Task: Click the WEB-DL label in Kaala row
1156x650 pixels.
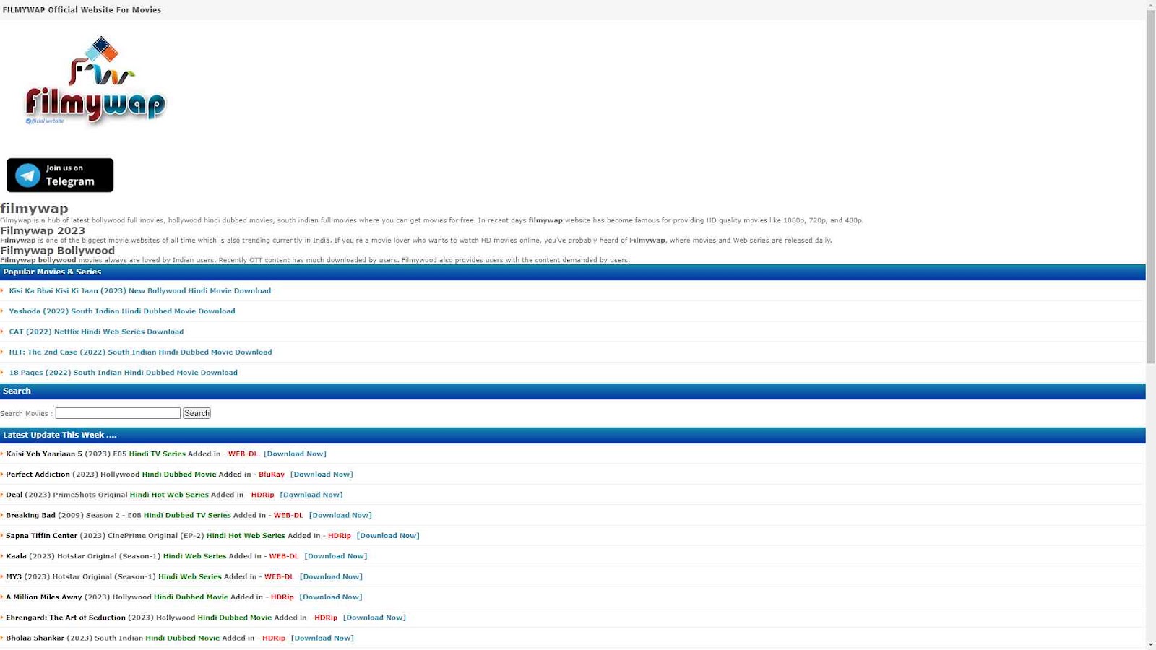Action: point(284,556)
